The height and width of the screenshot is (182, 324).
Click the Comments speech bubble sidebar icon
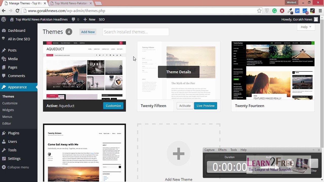tap(4, 76)
